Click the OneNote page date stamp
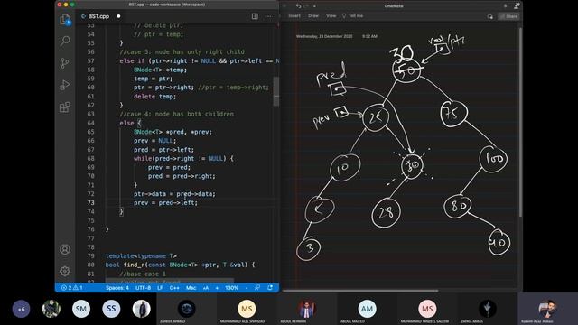This screenshot has height=325, width=578. [x=324, y=36]
